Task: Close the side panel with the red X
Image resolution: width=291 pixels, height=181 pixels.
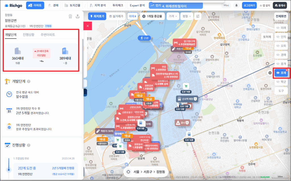Action: click(88, 26)
